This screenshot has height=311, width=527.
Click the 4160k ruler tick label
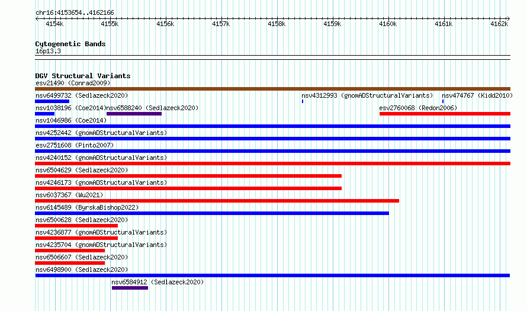[x=388, y=24]
